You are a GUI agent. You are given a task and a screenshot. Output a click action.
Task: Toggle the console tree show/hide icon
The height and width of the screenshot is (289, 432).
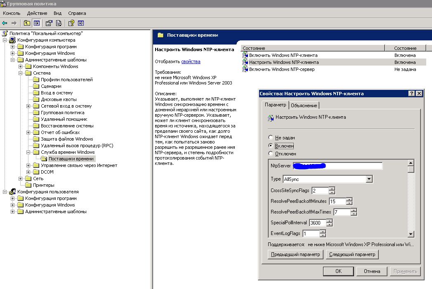[x=36, y=23]
